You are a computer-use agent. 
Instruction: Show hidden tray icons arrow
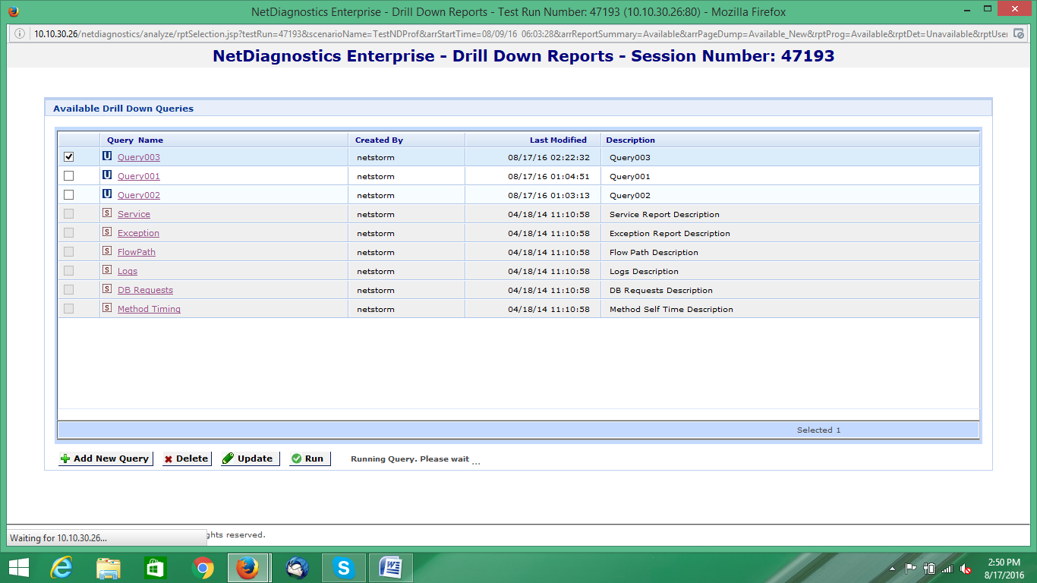click(x=894, y=569)
